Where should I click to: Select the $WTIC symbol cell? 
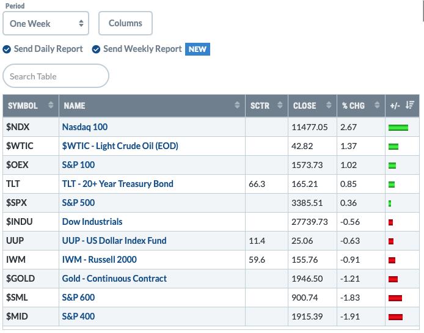coord(31,146)
